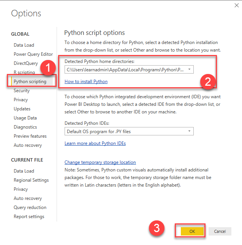Click the Detected Python home directories label

100,61
